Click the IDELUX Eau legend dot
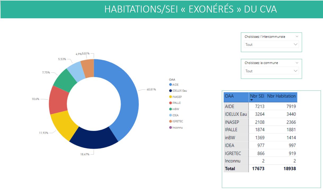This screenshot has width=323, height=190. (x=170, y=91)
